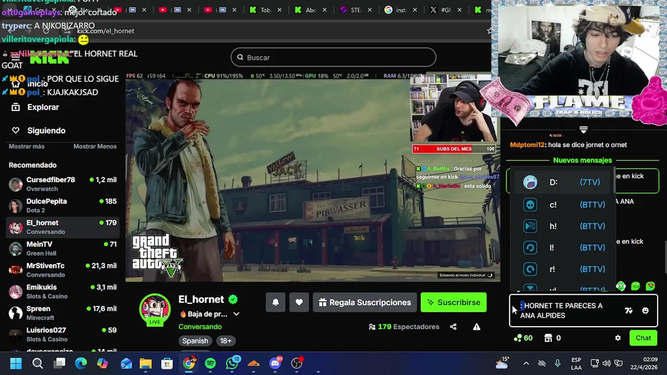Open Windows taskbar Search
667x375 pixels.
pyautogui.click(x=38, y=363)
